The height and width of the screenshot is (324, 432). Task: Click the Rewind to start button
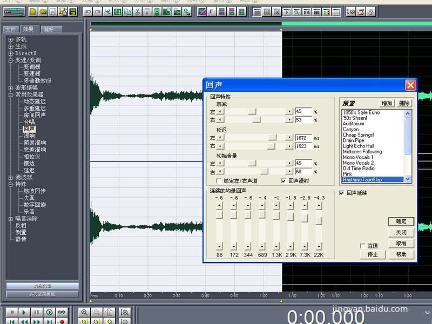11,321
